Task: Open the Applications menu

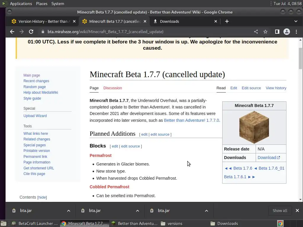Action: [21, 4]
